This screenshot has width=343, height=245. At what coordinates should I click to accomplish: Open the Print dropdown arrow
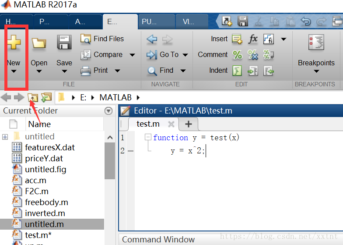click(117, 71)
